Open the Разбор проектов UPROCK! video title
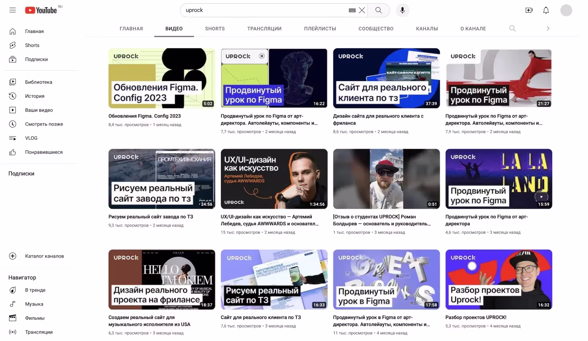 [476, 317]
